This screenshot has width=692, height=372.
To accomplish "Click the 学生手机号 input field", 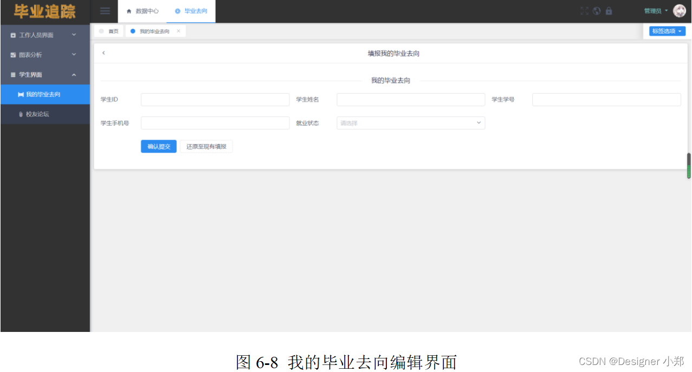I will 215,123.
